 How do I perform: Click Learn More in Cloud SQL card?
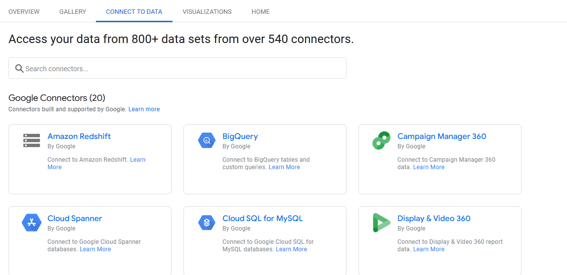[x=292, y=249]
